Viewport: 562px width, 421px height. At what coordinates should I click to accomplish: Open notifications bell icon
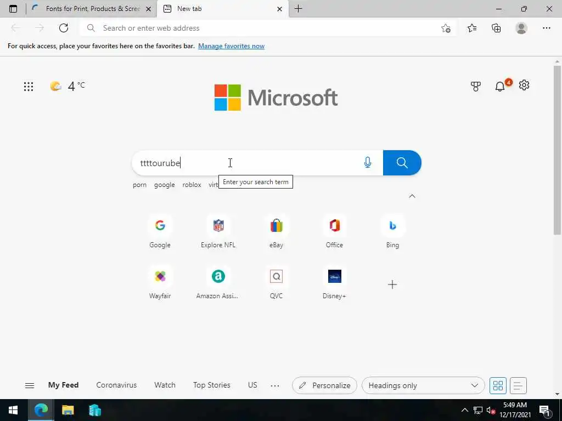(499, 86)
